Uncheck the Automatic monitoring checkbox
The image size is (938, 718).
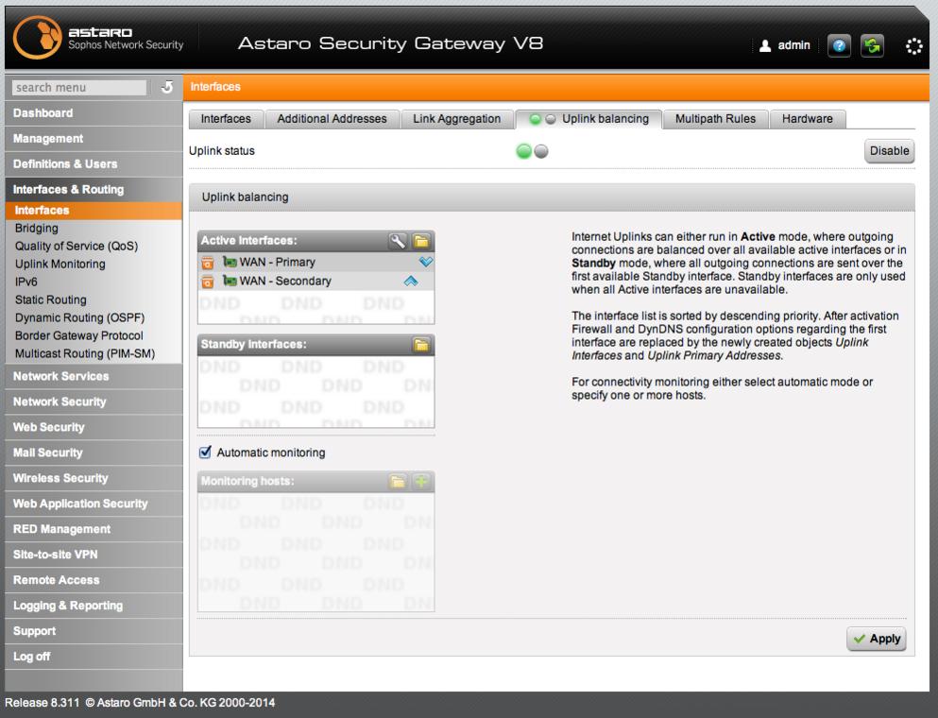point(205,453)
